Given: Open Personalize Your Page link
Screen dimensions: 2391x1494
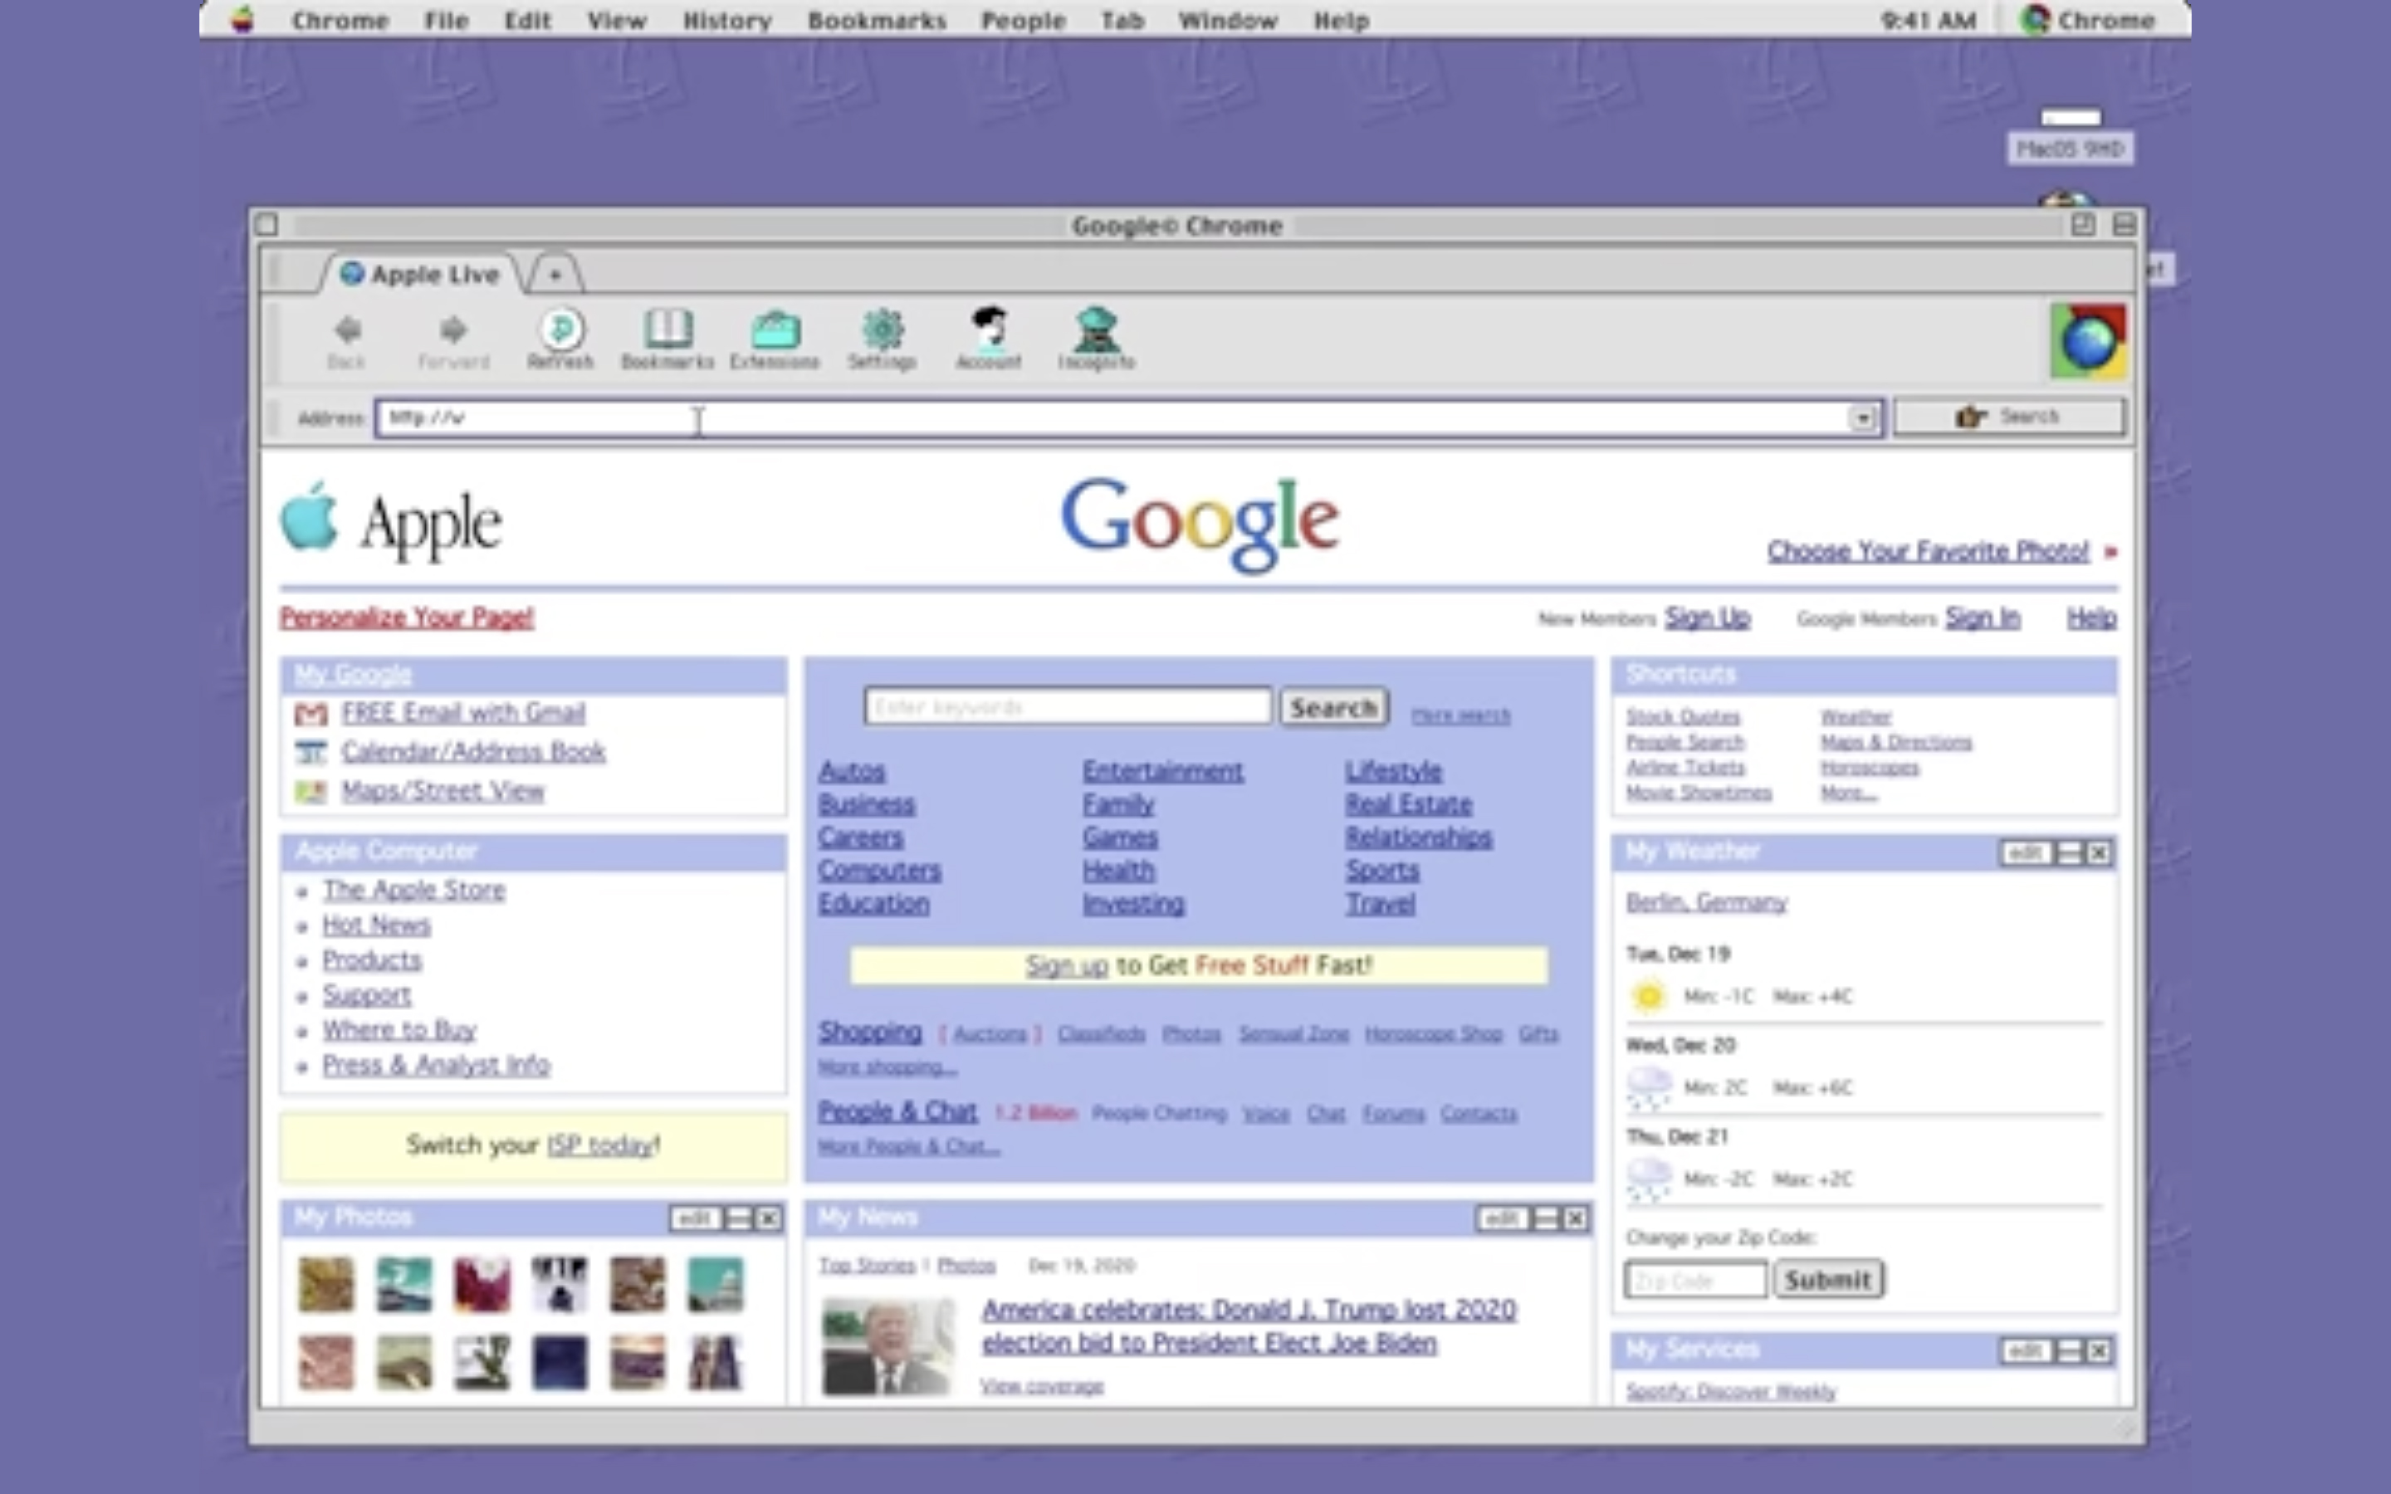Looking at the screenshot, I should (407, 618).
